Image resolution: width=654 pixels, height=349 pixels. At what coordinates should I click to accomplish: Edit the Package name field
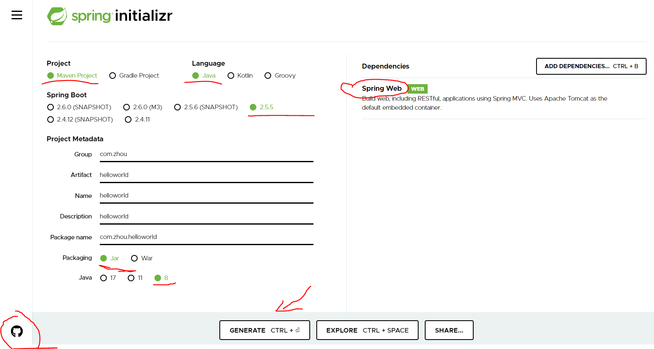207,237
